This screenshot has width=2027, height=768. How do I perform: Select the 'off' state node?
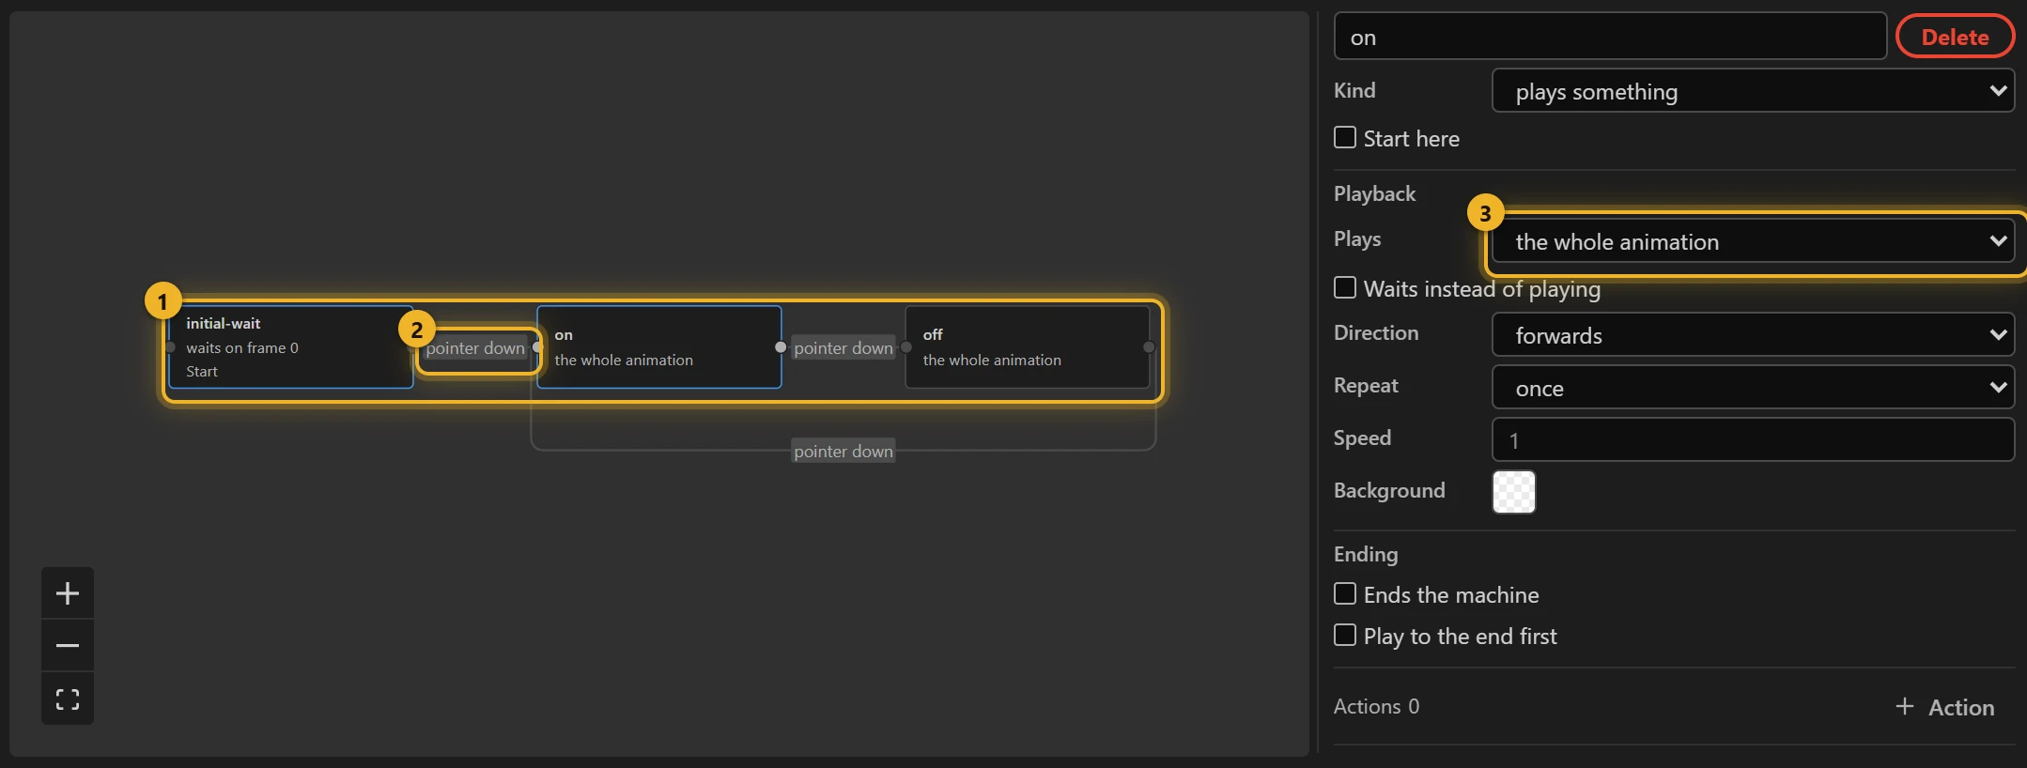pyautogui.click(x=1028, y=347)
